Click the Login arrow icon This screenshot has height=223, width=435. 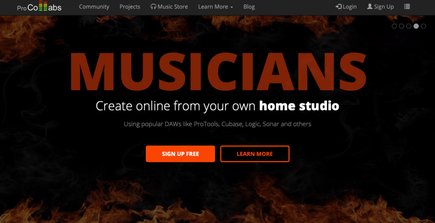coord(339,7)
